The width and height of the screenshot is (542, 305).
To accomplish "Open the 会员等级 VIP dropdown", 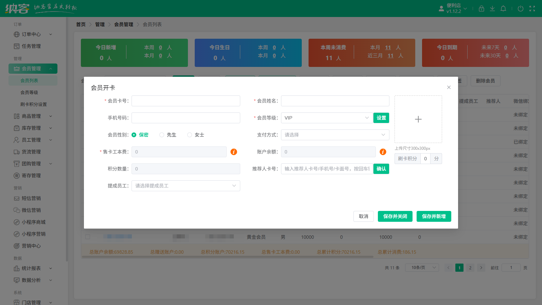I will point(326,118).
